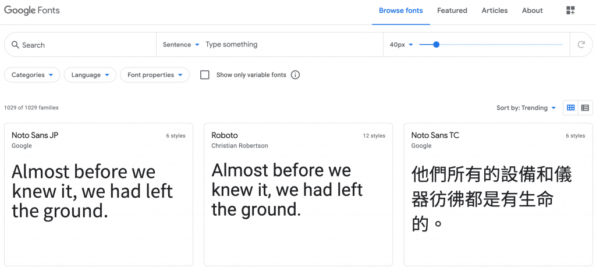
Task: Click the Google Fonts logo
Action: point(32,10)
